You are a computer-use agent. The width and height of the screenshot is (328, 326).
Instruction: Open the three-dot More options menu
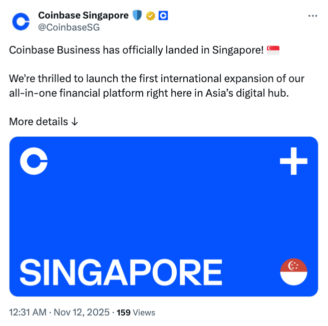312,16
